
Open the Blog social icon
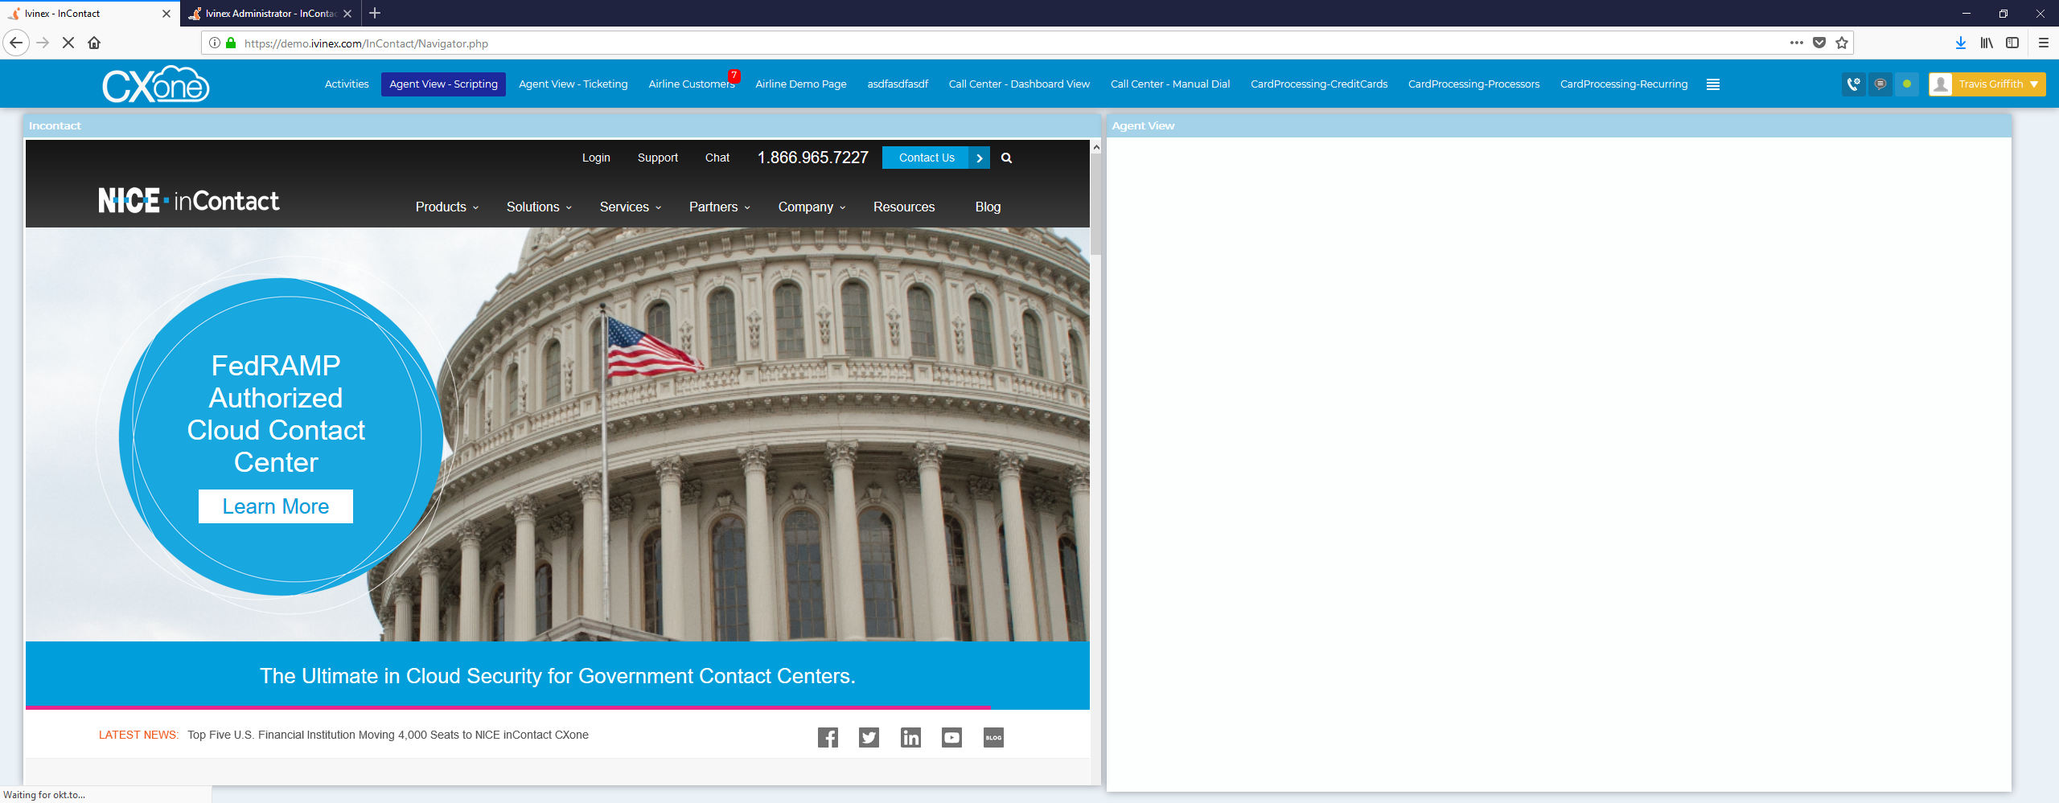tap(993, 737)
